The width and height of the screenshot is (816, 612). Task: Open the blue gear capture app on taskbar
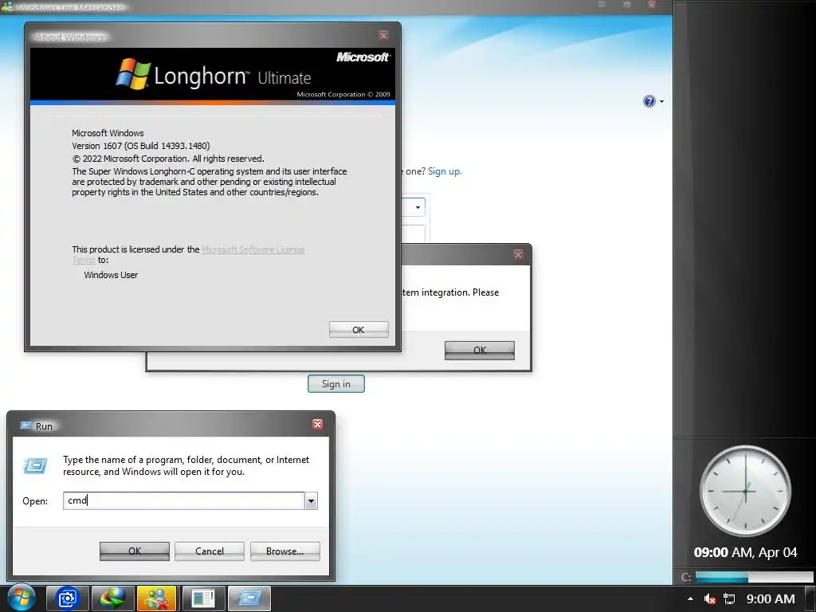tap(67, 598)
